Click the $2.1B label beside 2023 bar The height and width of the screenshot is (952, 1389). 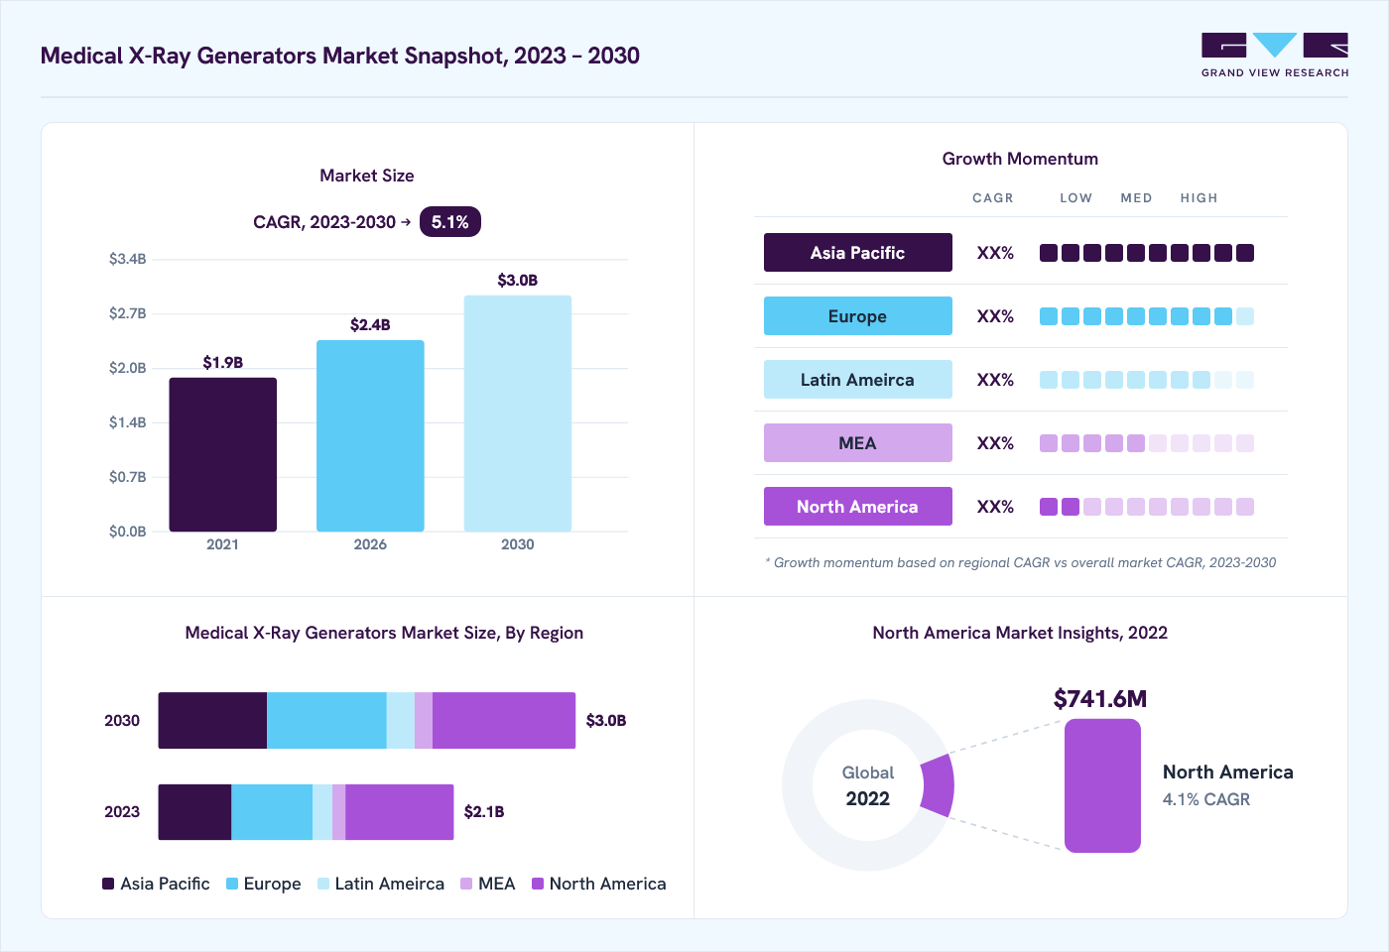[484, 812]
